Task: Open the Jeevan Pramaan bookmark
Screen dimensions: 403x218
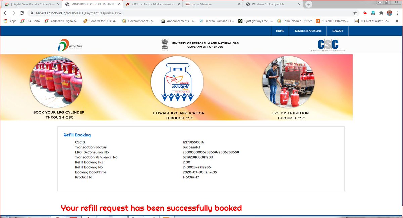Action: 217,21
